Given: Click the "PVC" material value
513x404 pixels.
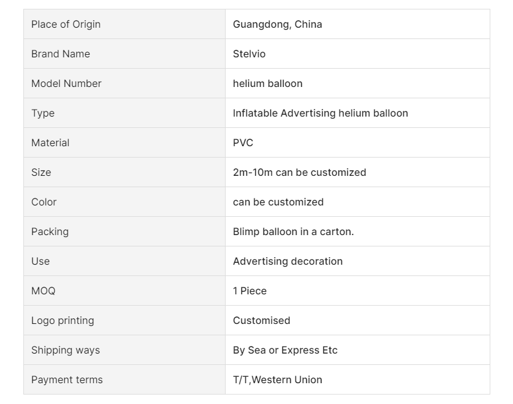Looking at the screenshot, I should click(243, 142).
